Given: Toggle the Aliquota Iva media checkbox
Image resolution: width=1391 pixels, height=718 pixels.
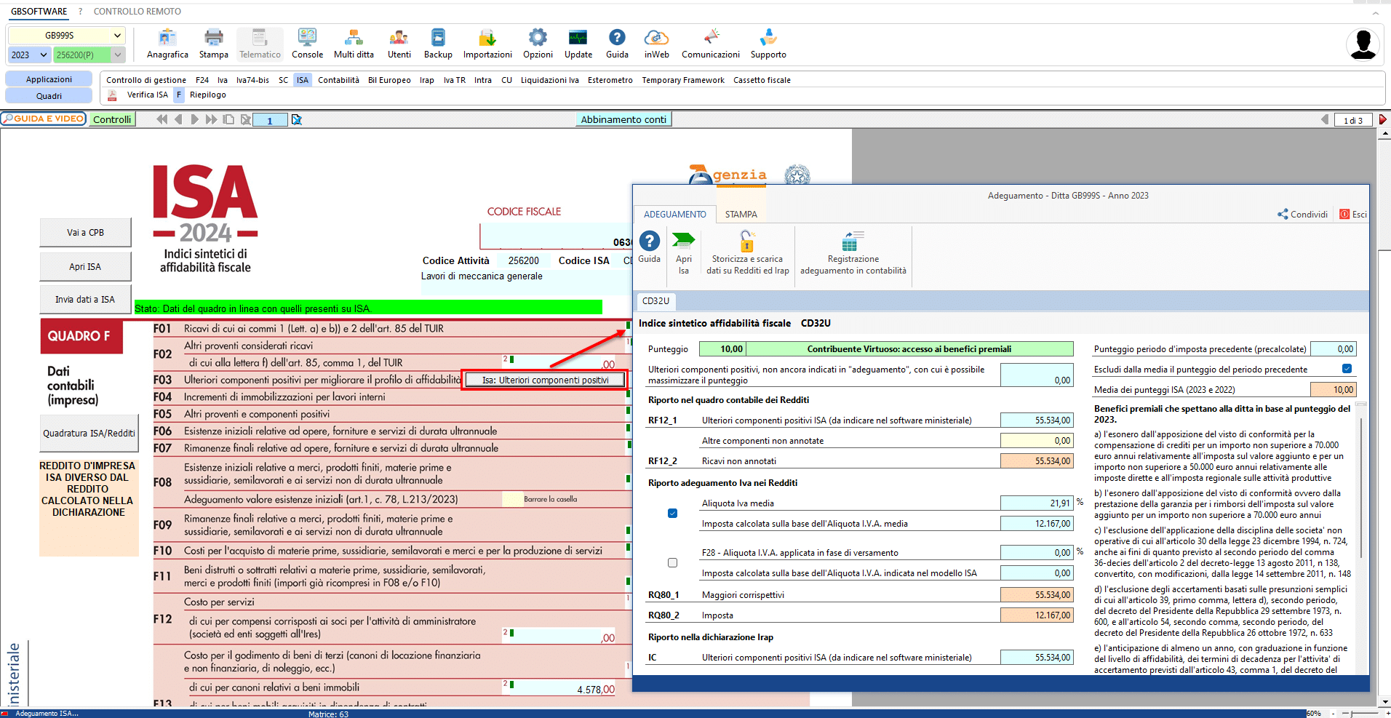Looking at the screenshot, I should 672,513.
